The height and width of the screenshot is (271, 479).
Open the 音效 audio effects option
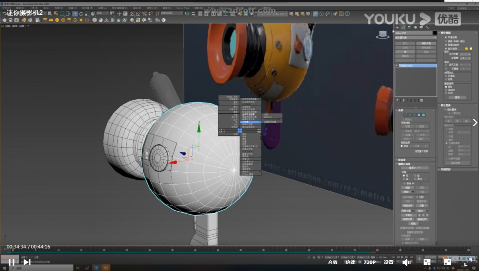(333, 262)
